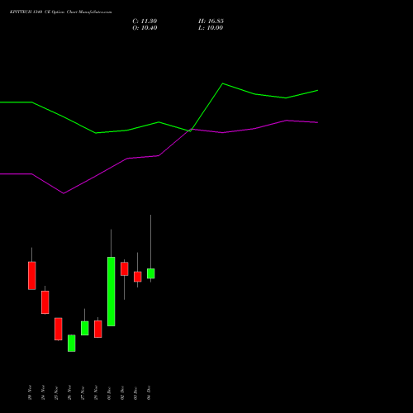Select the green candle for 04 Dec

pyautogui.click(x=151, y=273)
